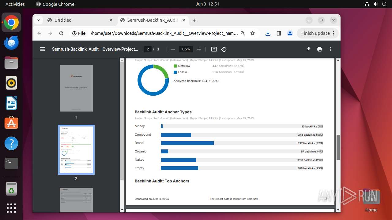Screen dimensions: 392x220
Task: Open Chrome side panel
Action: [x=279, y=33]
